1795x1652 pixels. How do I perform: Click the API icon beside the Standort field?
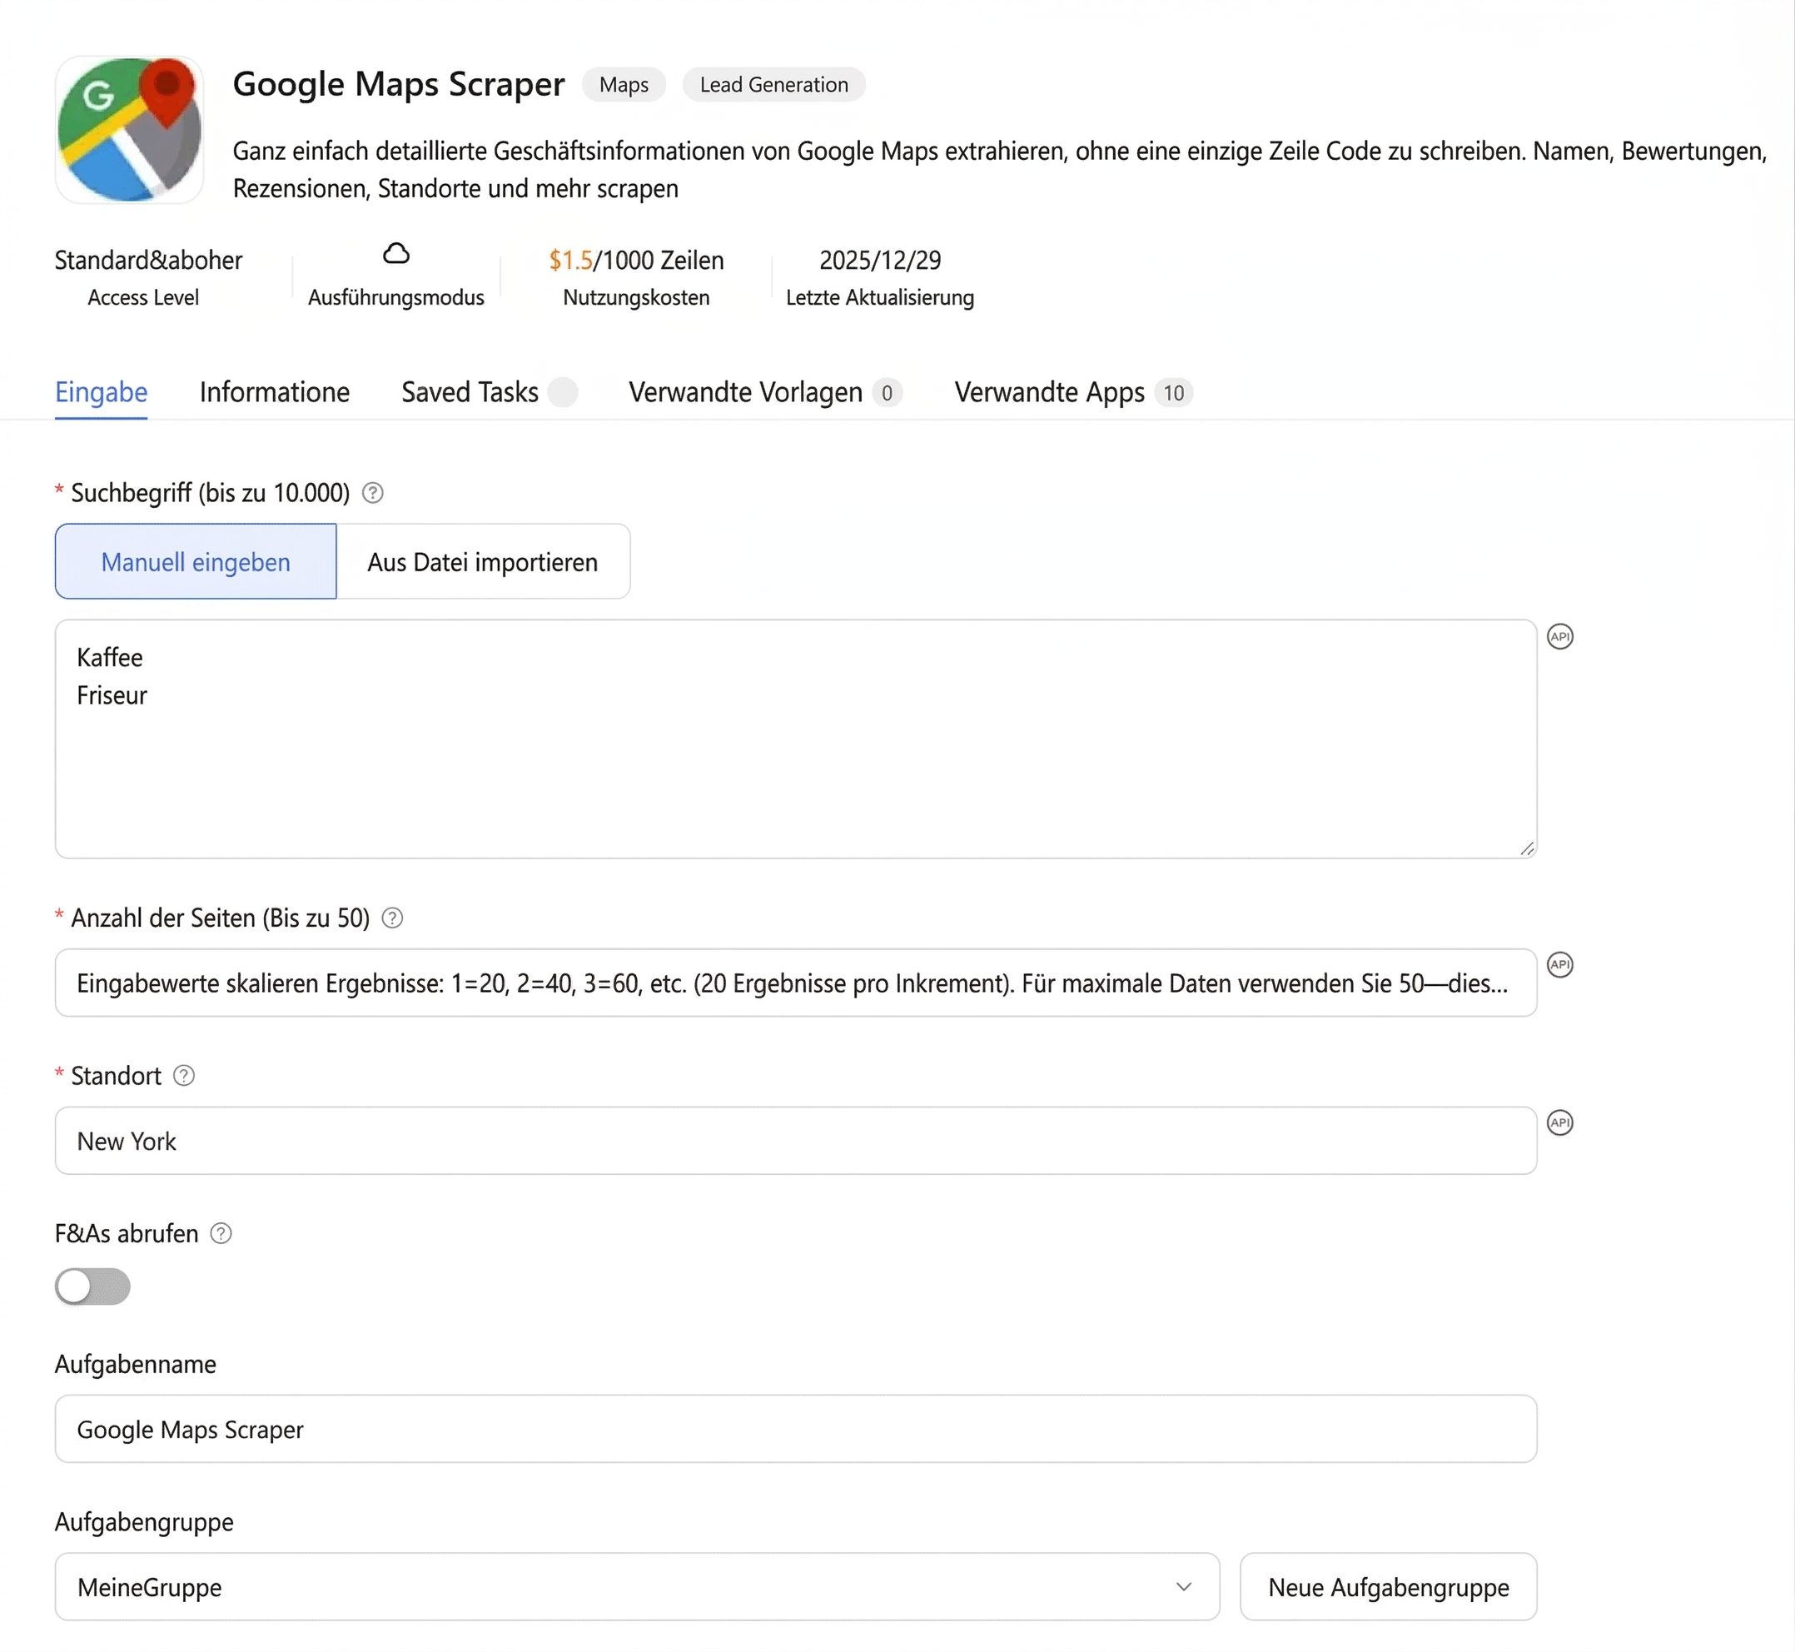pyautogui.click(x=1560, y=1124)
